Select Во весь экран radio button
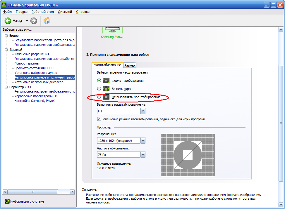Image resolution: width=285 pixels, height=209 pixels. pos(99,89)
